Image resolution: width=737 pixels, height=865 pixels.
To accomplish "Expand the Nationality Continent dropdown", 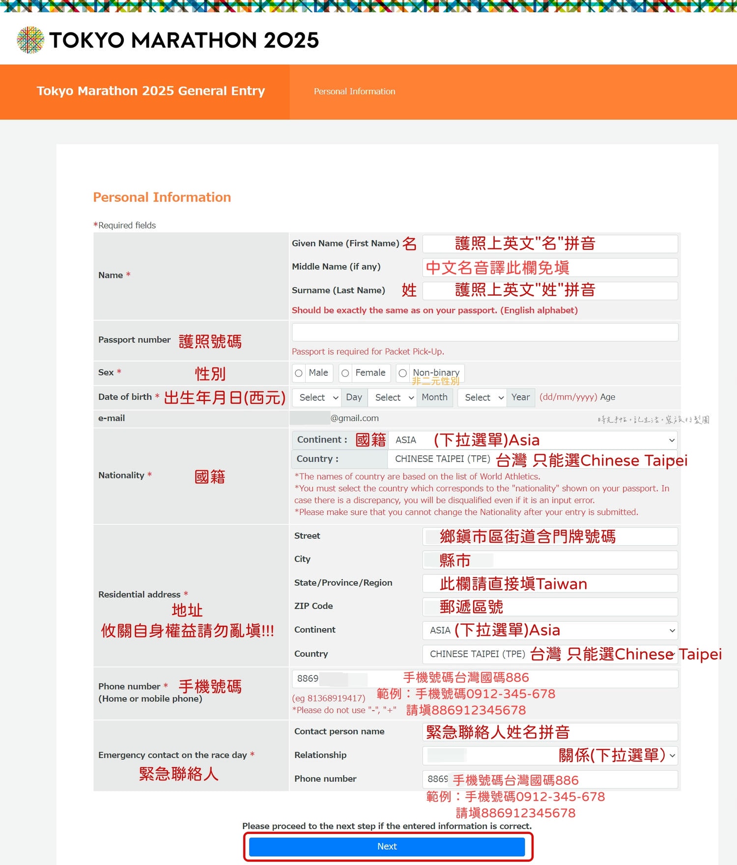I will [533, 440].
